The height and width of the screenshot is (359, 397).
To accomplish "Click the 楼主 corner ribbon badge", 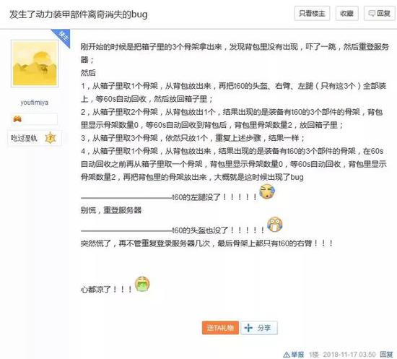I will [x=62, y=37].
